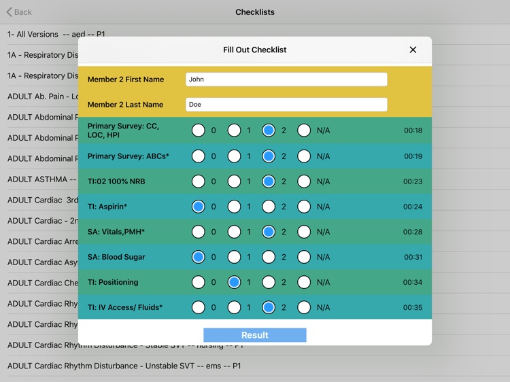Click the 00:35 timestamp on IV Access row

413,307
